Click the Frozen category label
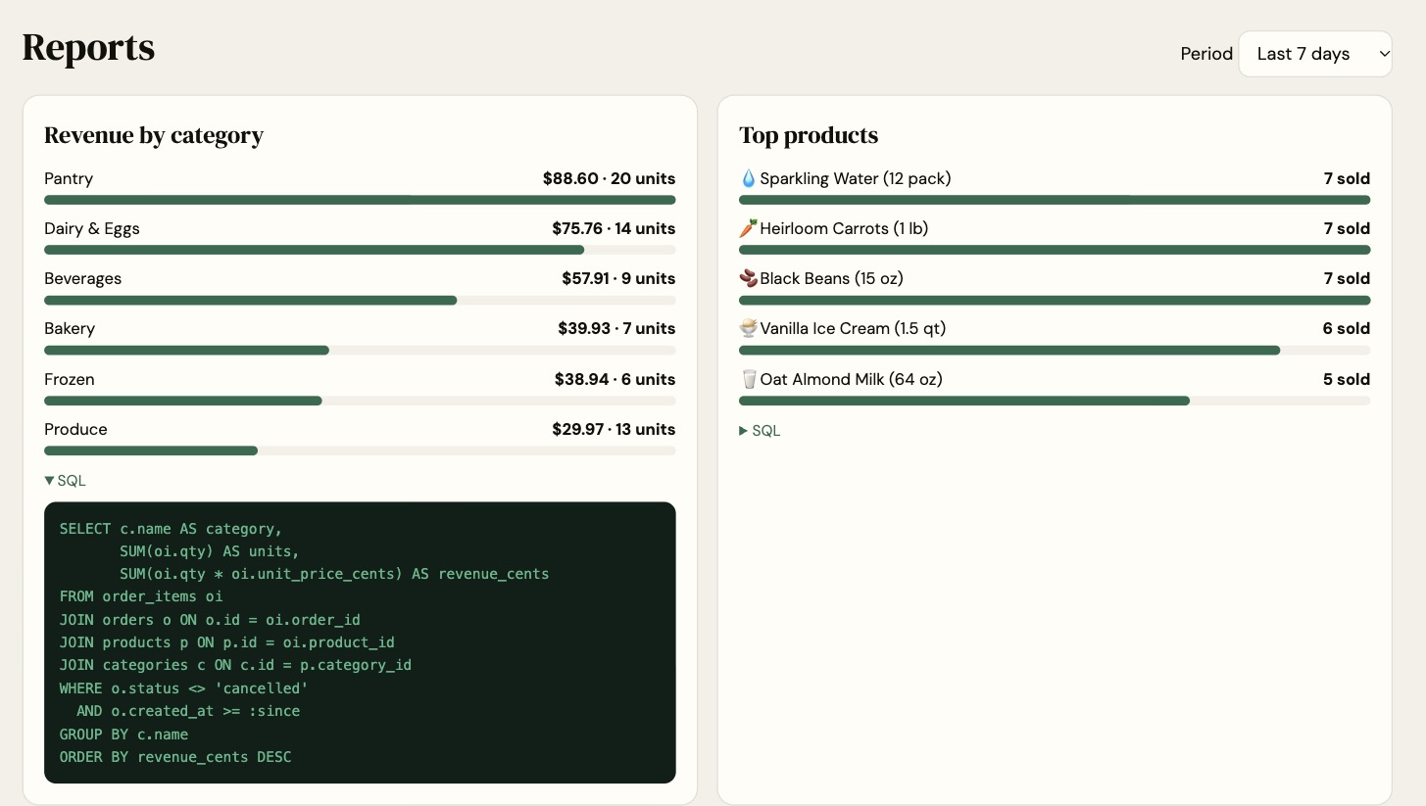Viewport: 1426px width, 806px height. (70, 379)
